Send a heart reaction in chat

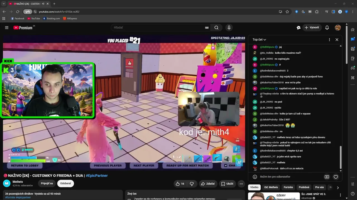pos(336,177)
